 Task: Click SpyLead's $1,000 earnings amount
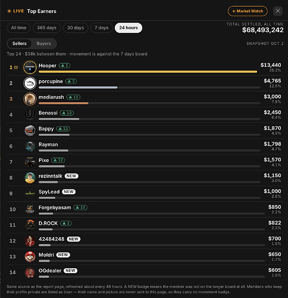[x=272, y=191]
